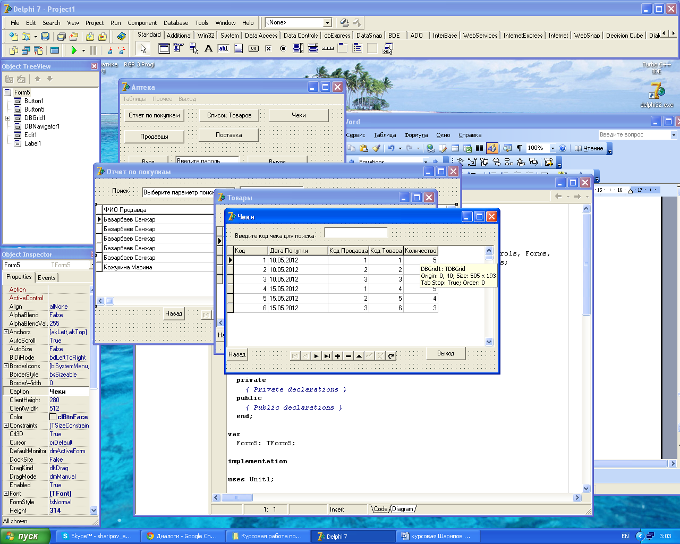
Task: Open the <None> desktop layout dropdown
Action: [328, 23]
